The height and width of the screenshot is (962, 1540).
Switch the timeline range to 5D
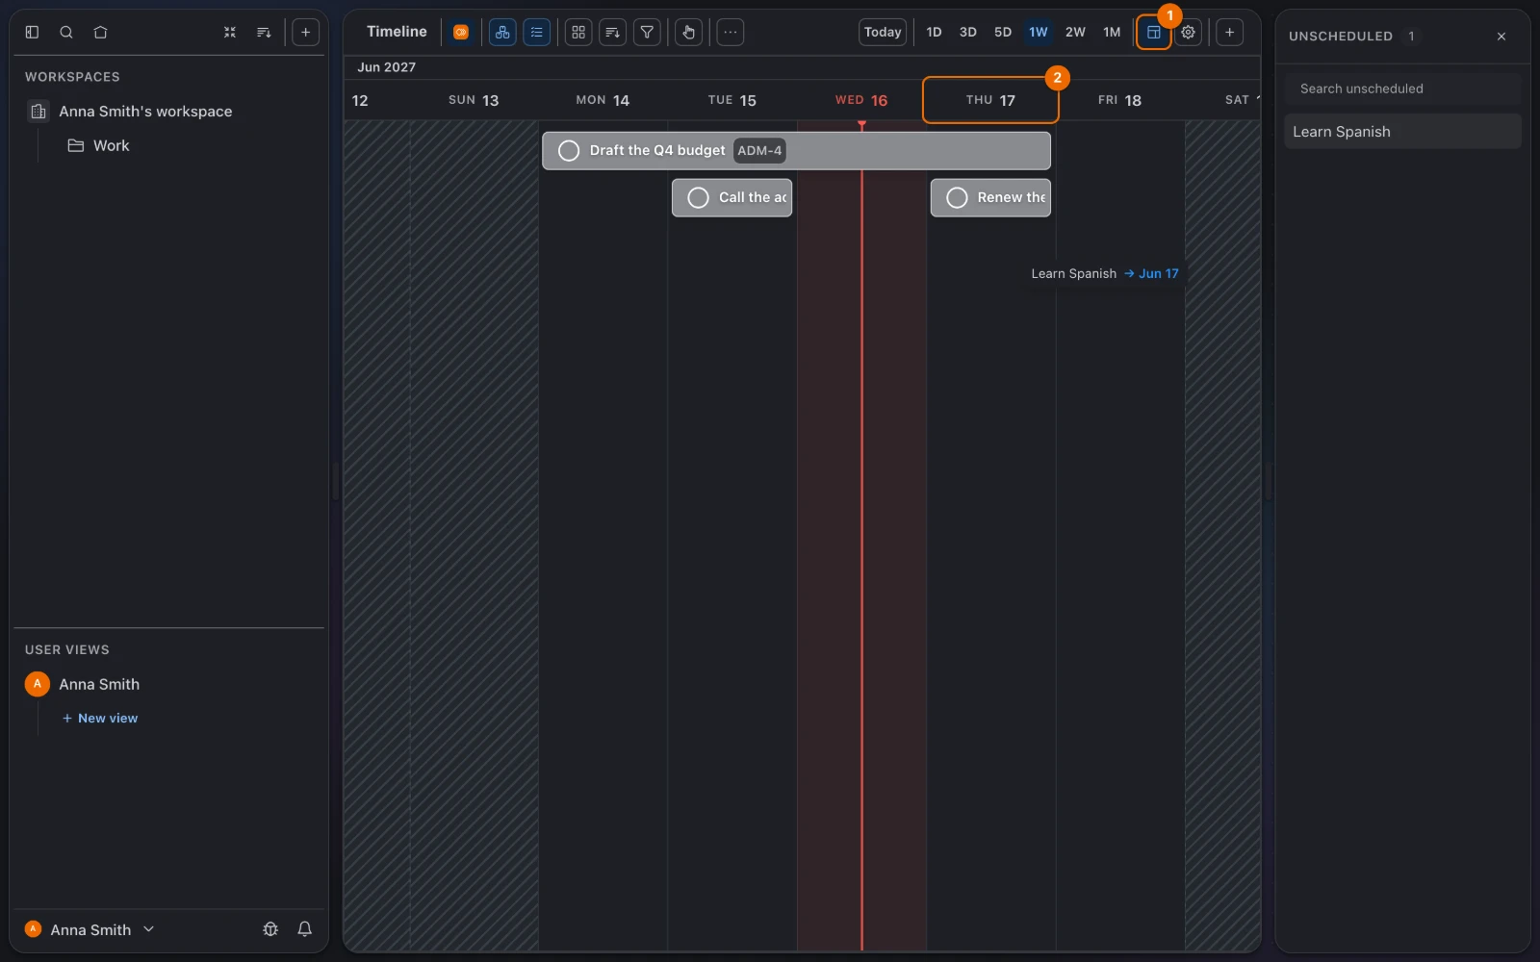click(1003, 32)
